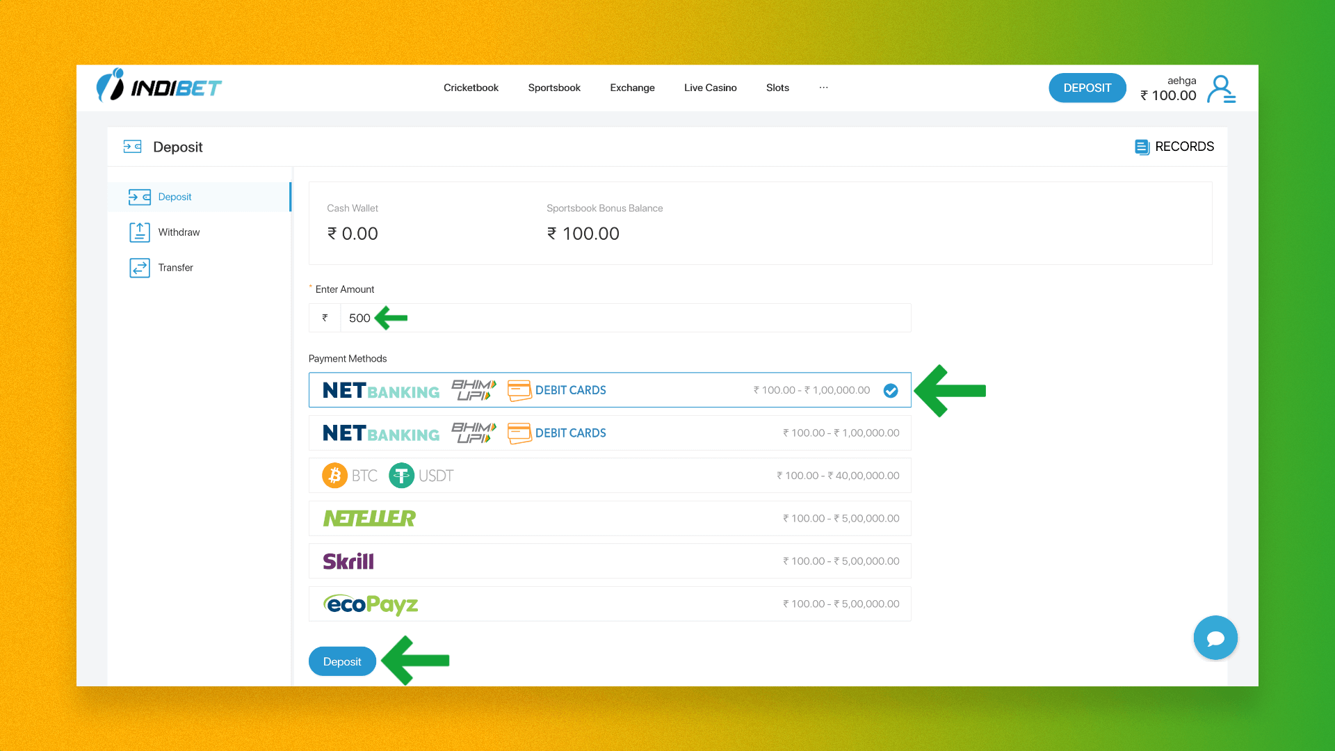Open the Cricketbook menu

471,88
